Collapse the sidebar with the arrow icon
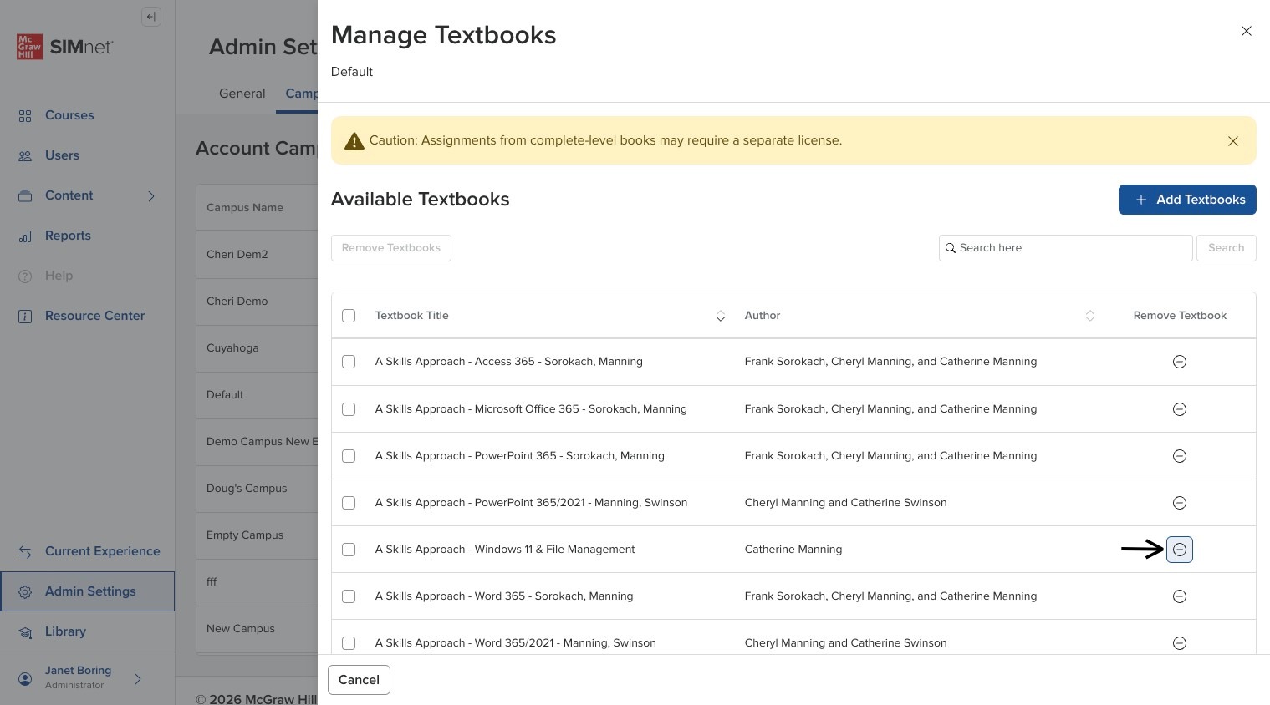The width and height of the screenshot is (1270, 705). pyautogui.click(x=151, y=17)
